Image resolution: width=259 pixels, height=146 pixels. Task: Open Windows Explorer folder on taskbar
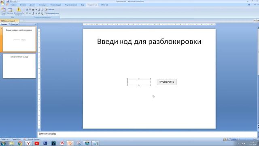(x=12, y=143)
